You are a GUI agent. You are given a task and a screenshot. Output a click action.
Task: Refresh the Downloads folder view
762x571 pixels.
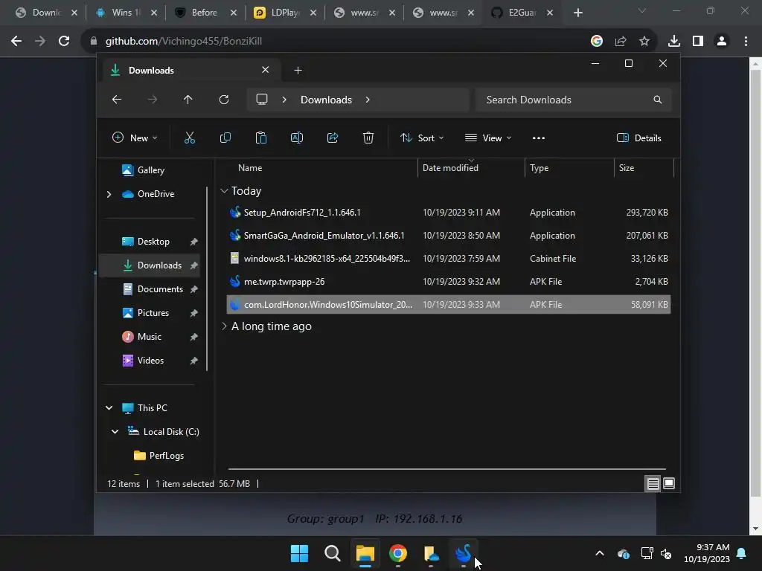point(223,100)
